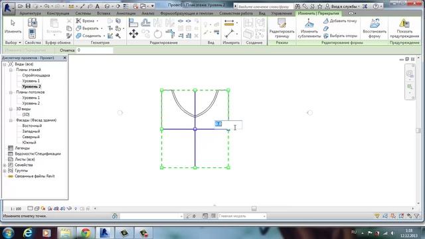The image size is (425, 239).
Task: Open the Вставка ribbon tab
Action: [x=104, y=13]
